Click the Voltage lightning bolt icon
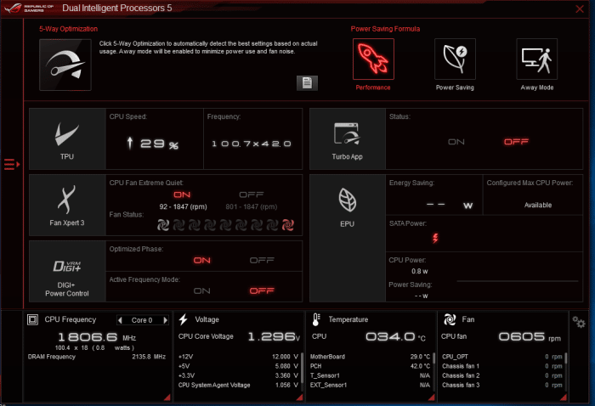The image size is (595, 406). pos(184,319)
